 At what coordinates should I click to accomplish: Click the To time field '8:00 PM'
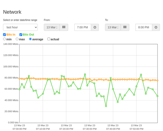(144, 27)
